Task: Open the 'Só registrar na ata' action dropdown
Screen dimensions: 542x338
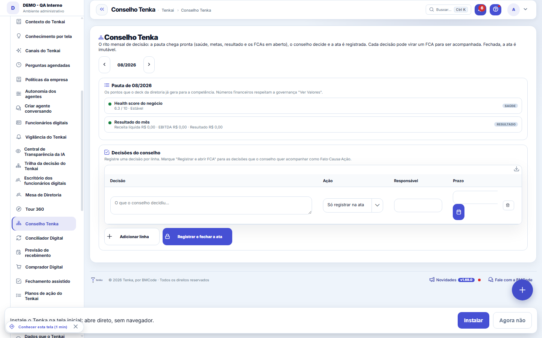Action: click(353, 205)
